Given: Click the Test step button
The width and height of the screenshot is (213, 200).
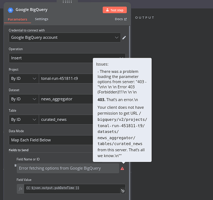Looking at the screenshot, I should (x=114, y=10).
